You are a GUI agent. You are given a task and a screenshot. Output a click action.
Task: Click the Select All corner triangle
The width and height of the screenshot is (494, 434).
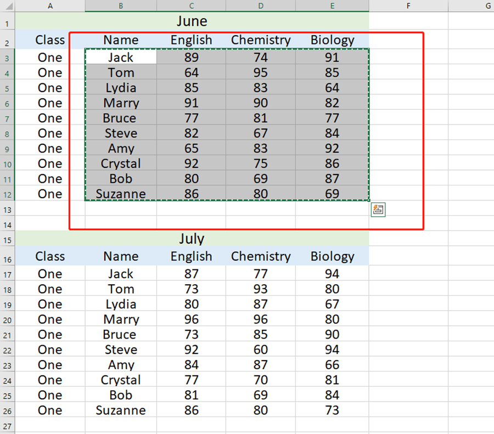coord(8,5)
